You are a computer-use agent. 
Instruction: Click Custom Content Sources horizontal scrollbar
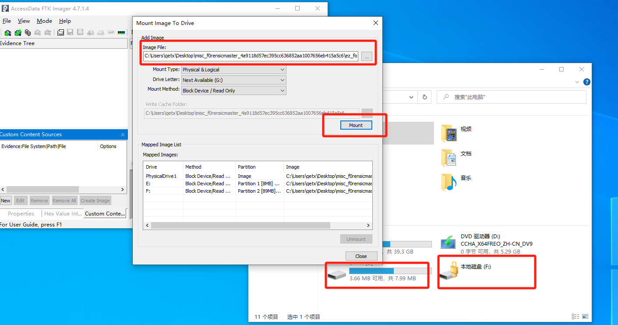coord(63,190)
